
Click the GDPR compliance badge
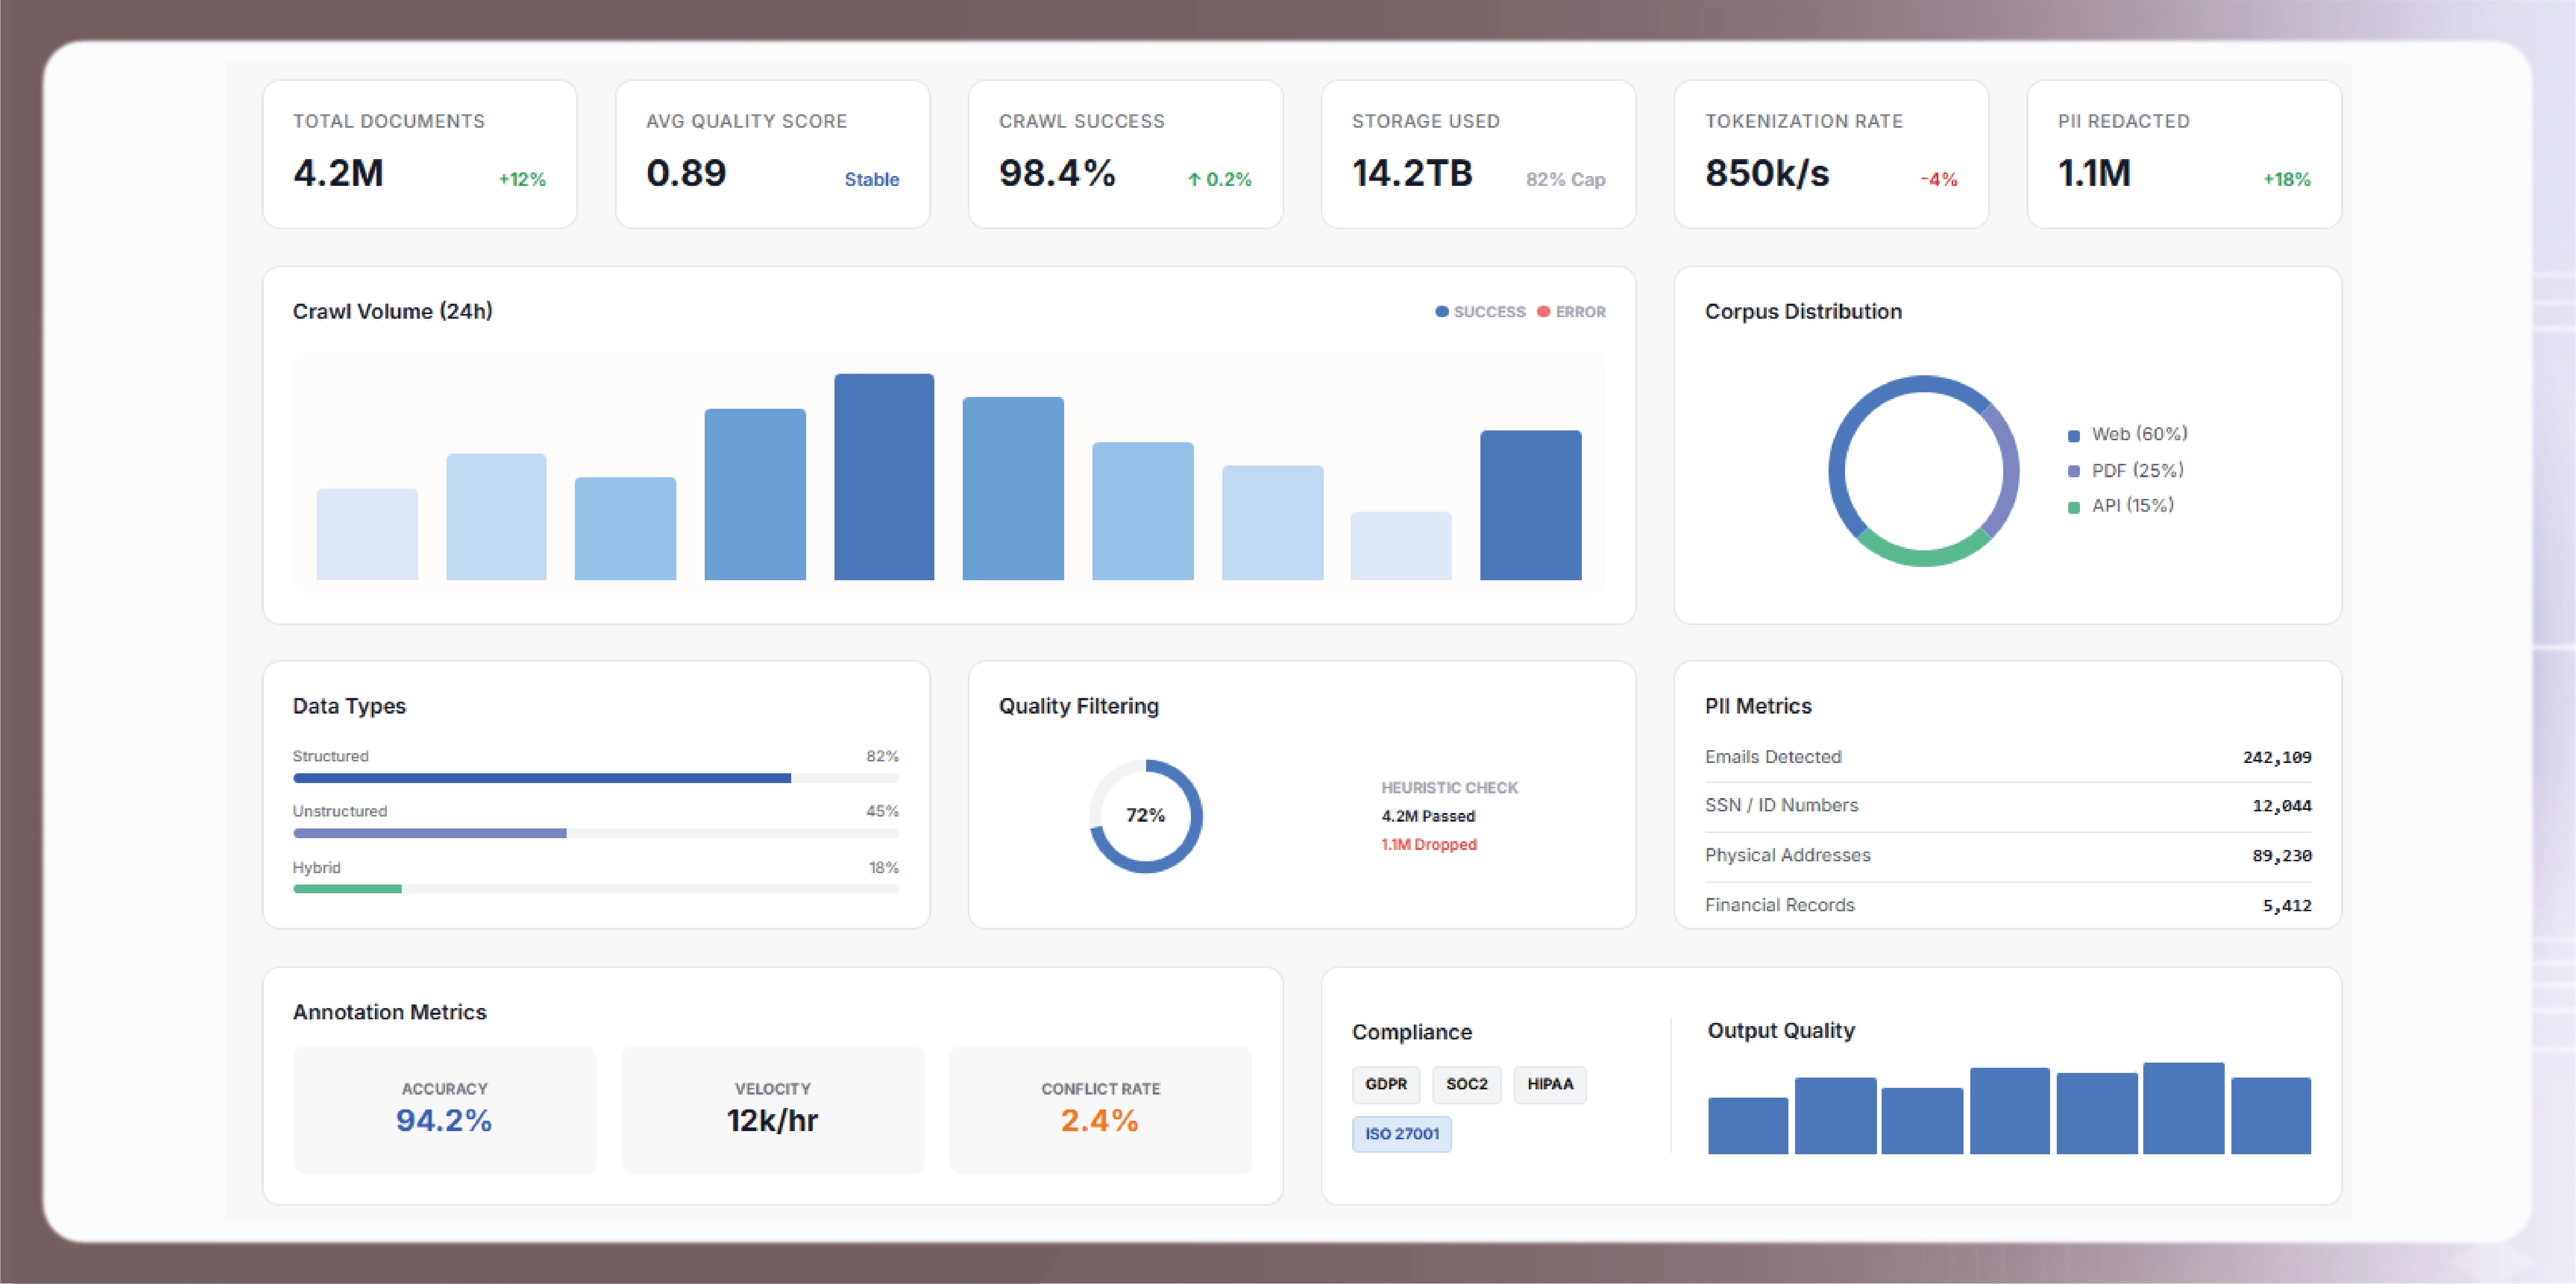coord(1385,1084)
